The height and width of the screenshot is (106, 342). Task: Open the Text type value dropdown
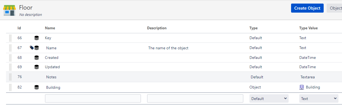pos(319,99)
